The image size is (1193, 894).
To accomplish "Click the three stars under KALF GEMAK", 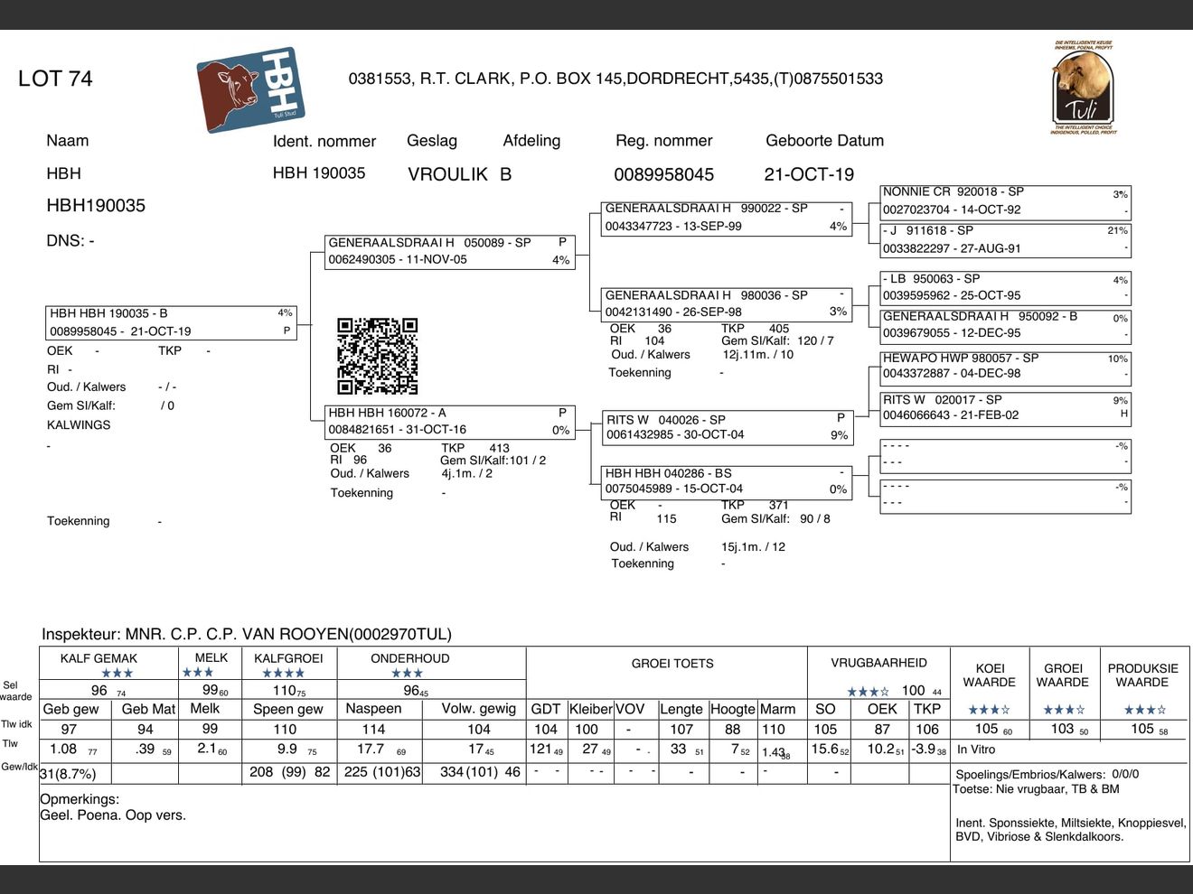I will point(117,674).
